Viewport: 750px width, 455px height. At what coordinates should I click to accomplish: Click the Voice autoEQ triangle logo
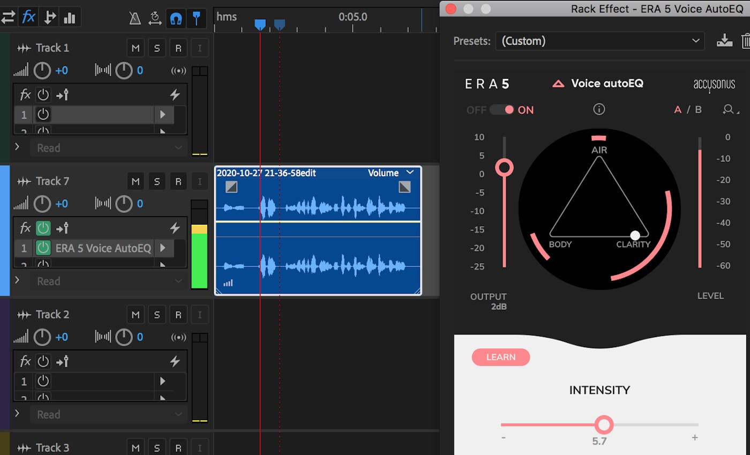[x=558, y=84]
